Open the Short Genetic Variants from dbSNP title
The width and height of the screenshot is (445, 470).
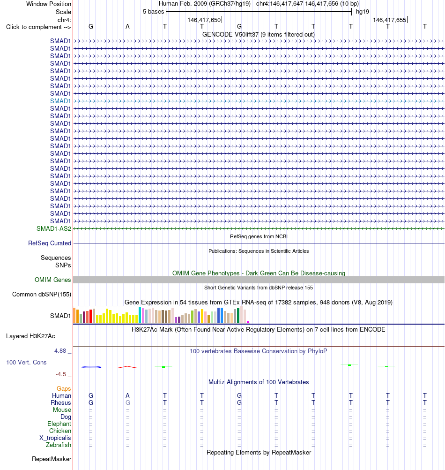[x=259, y=288]
